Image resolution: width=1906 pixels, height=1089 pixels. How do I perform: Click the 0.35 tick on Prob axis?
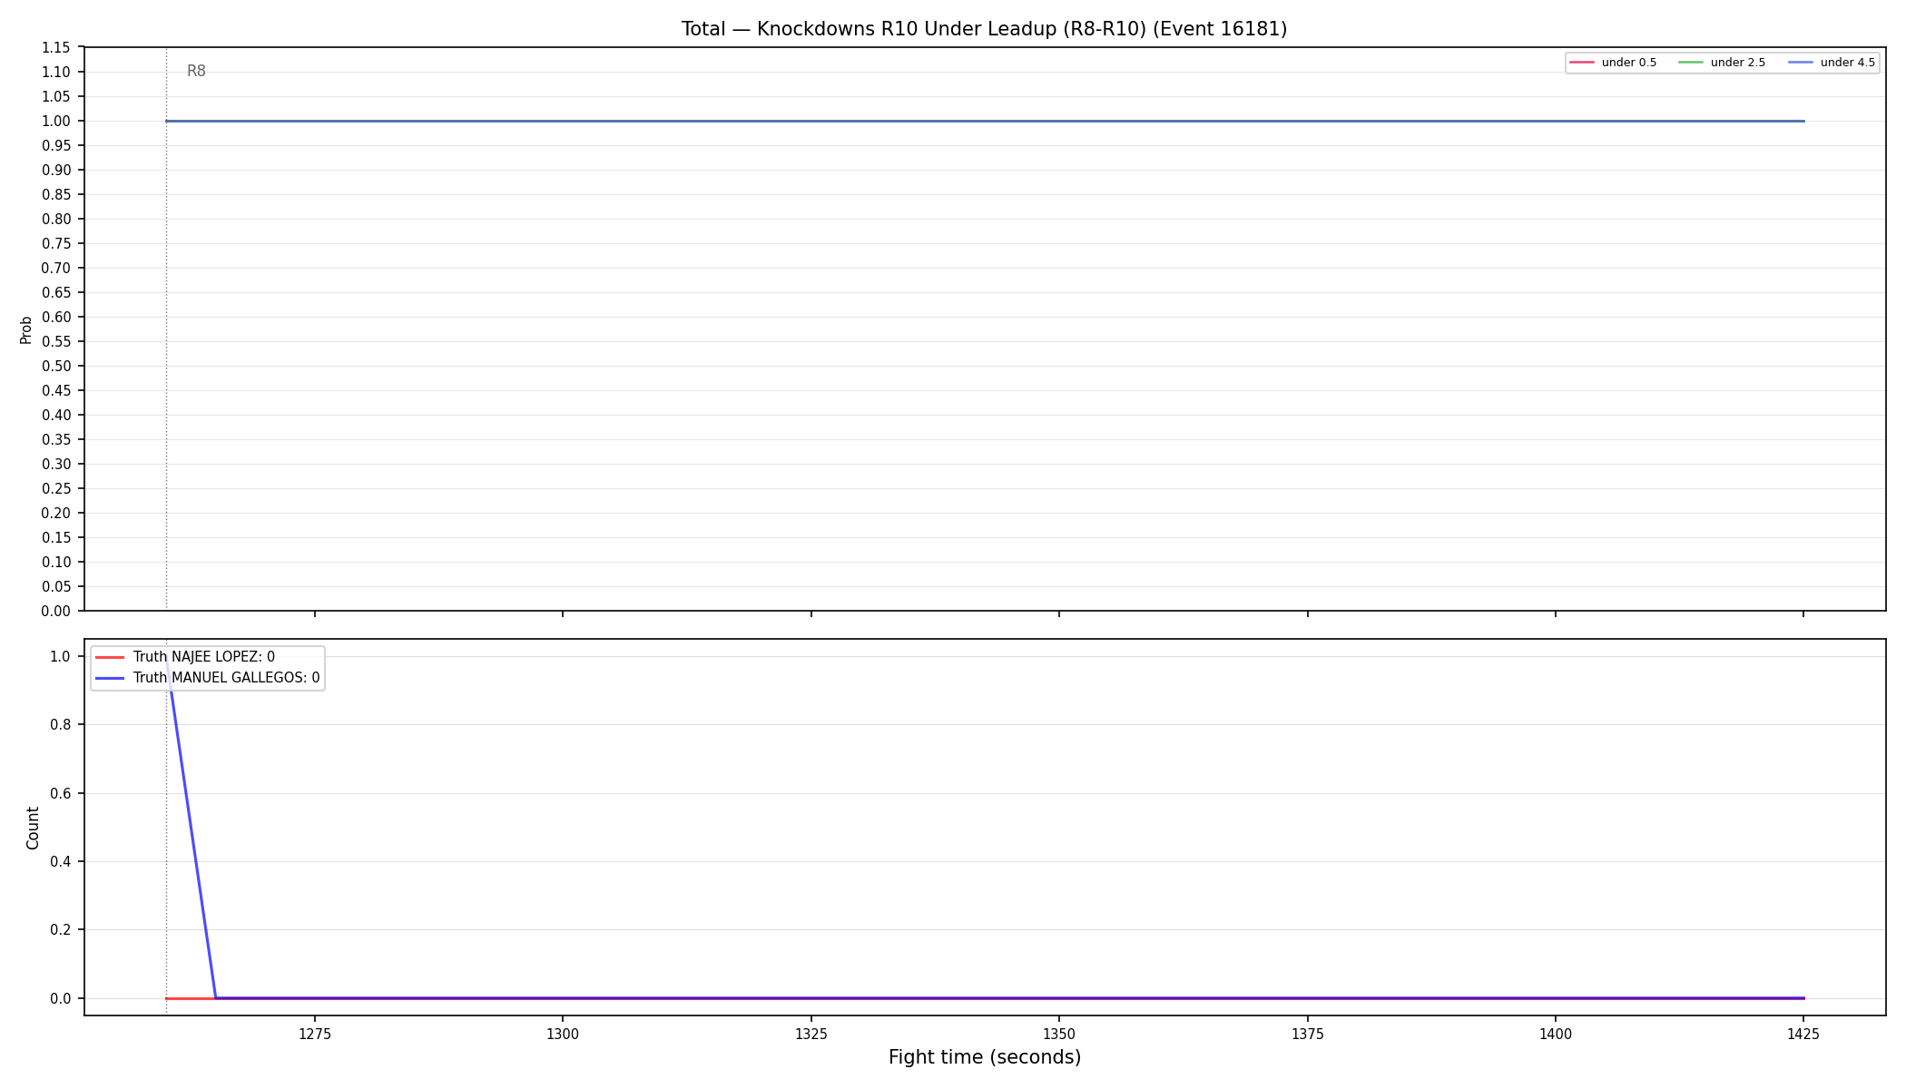tap(56, 440)
